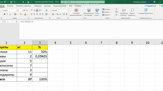Select total cell showing 37
The height and width of the screenshot is (91, 163).
click(24, 79)
